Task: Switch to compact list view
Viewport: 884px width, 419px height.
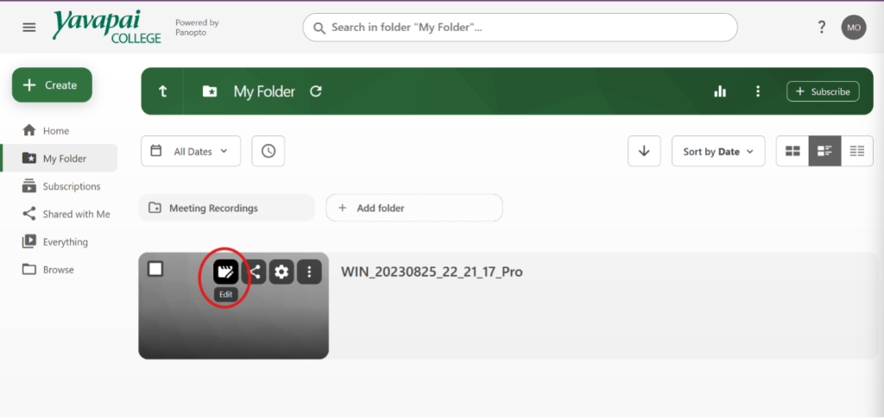Action: (x=856, y=151)
